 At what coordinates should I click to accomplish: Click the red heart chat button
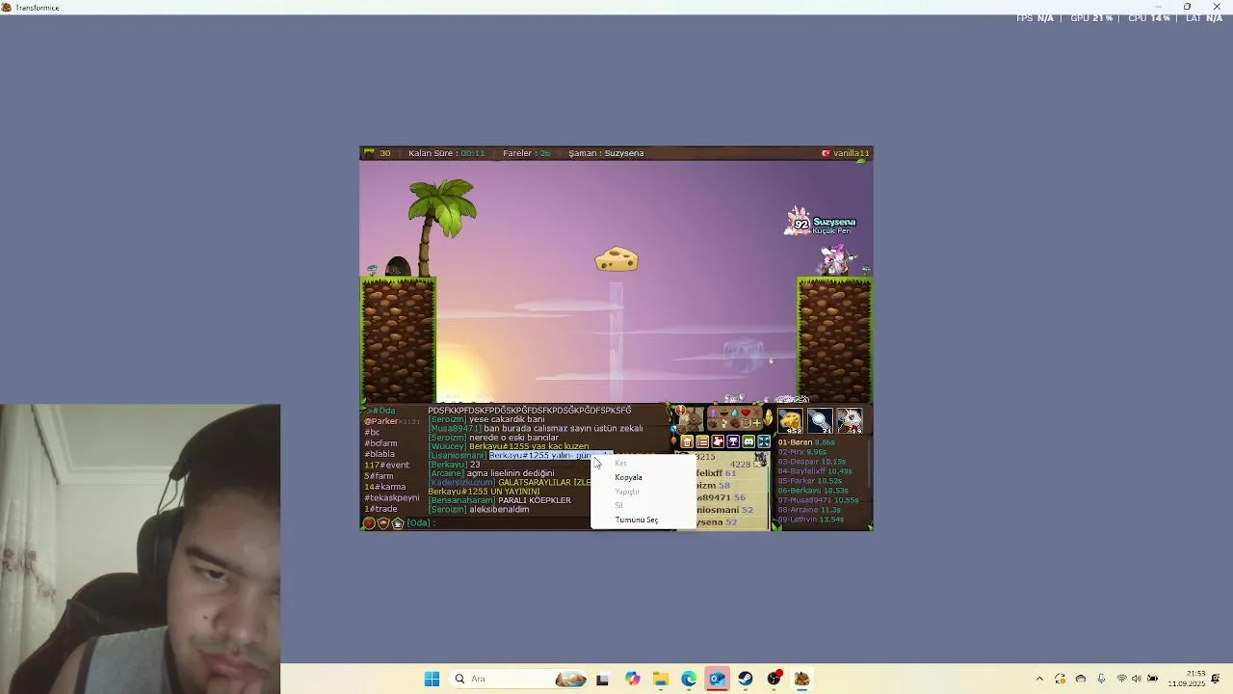click(369, 523)
